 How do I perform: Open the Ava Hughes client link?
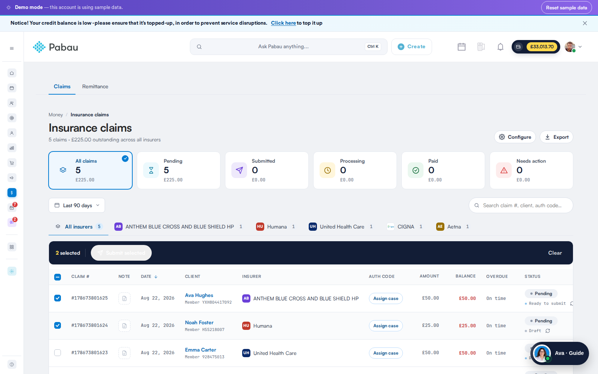(199, 295)
